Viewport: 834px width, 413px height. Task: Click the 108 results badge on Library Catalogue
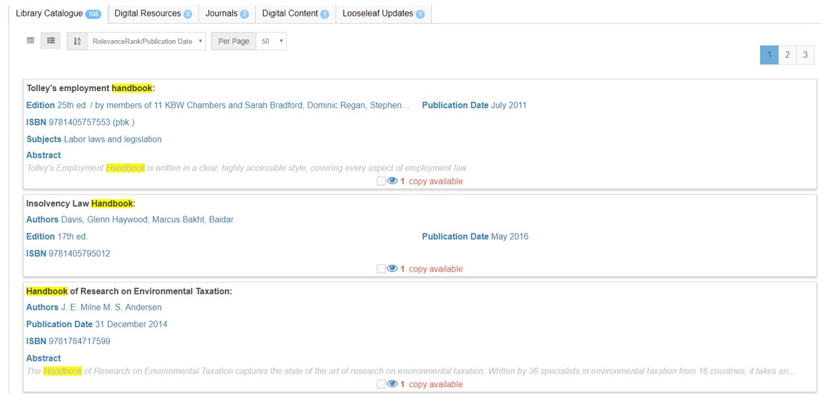click(x=93, y=14)
